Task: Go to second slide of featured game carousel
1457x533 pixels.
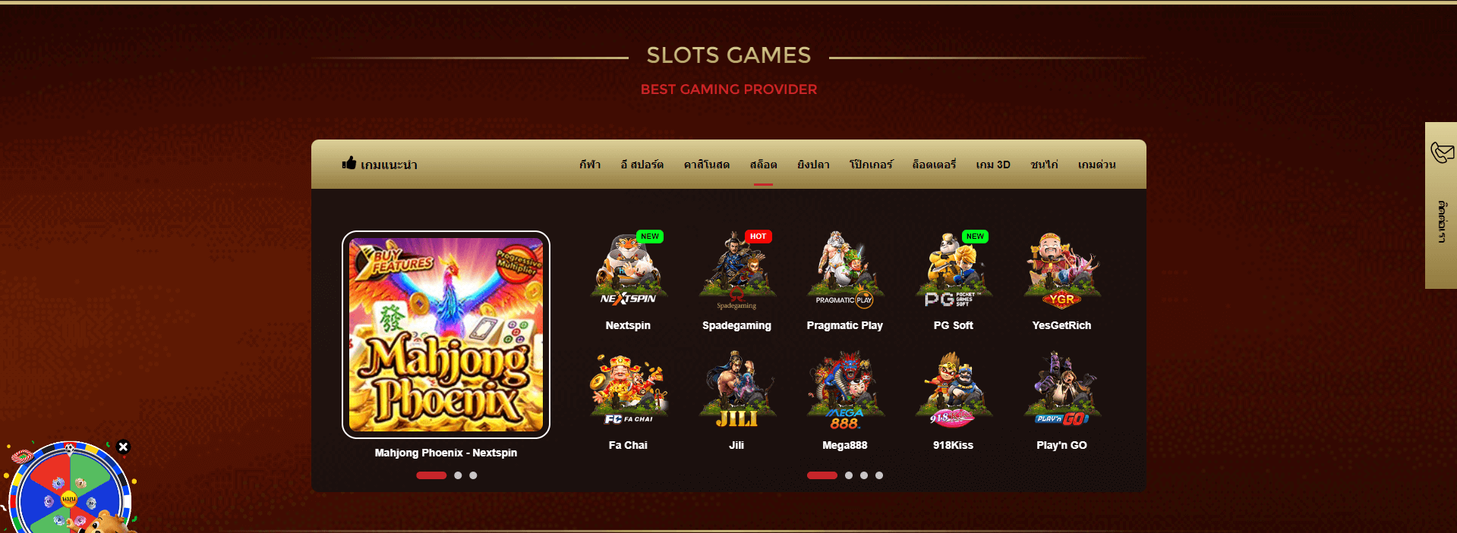Action: [x=458, y=475]
